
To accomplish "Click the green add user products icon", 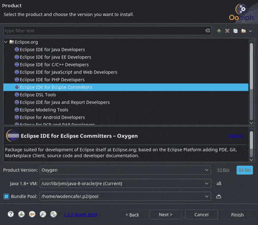I will (x=219, y=31).
